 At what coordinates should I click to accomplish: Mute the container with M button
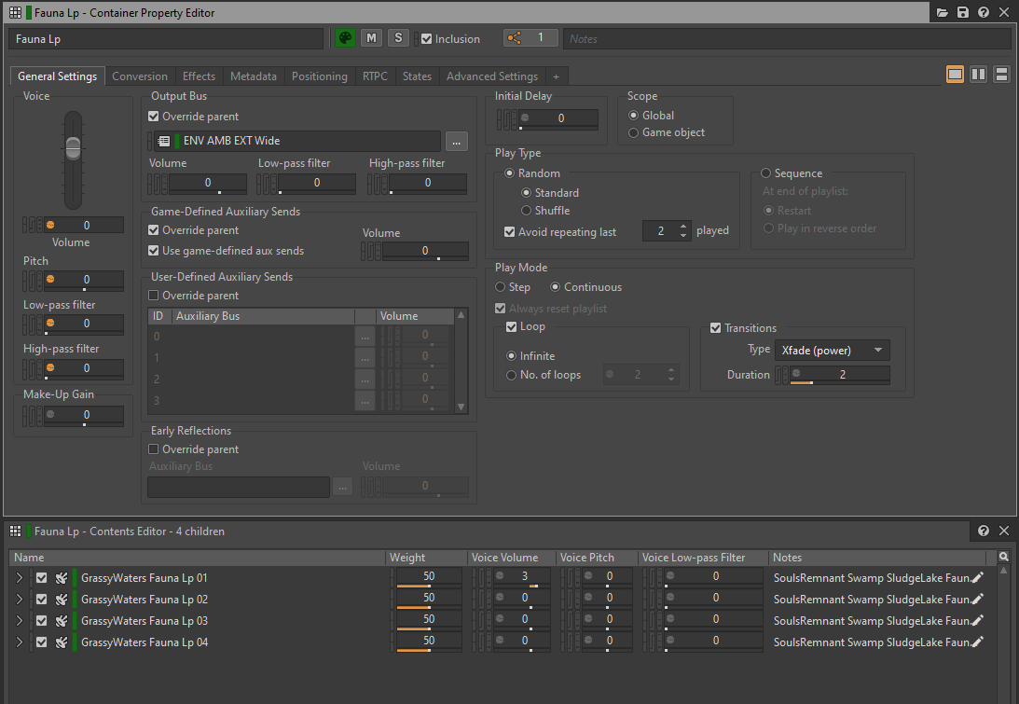371,38
